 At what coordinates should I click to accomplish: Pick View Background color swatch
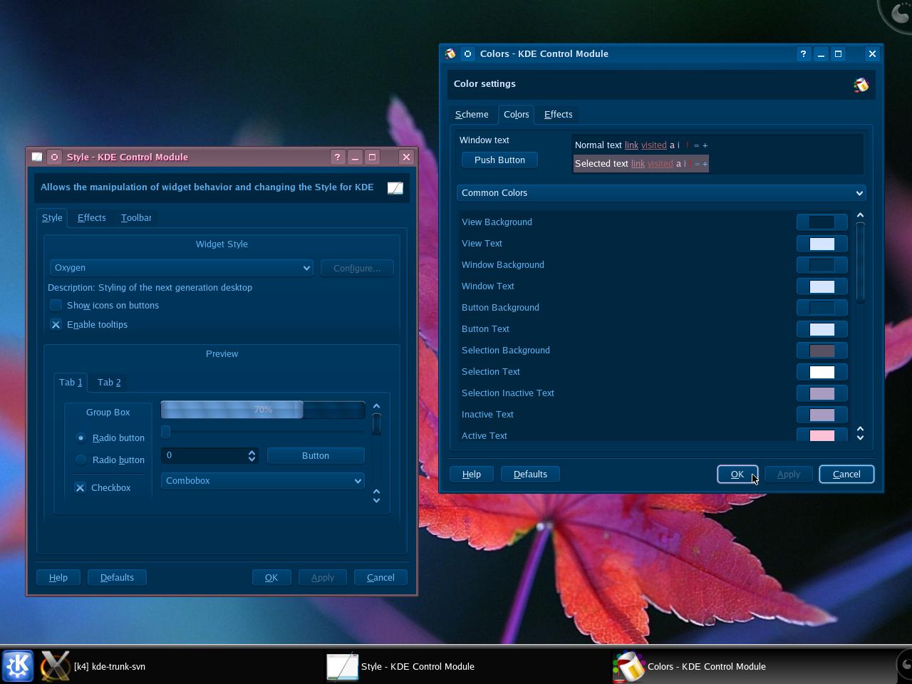pyautogui.click(x=822, y=222)
